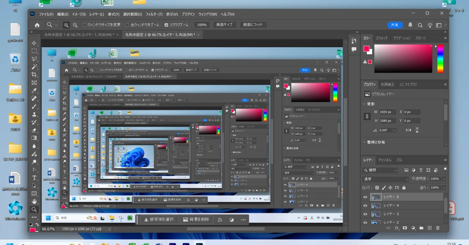The height and width of the screenshot is (245, 469).
Task: Open the 種類 layer filter dropdown
Action: [x=380, y=170]
